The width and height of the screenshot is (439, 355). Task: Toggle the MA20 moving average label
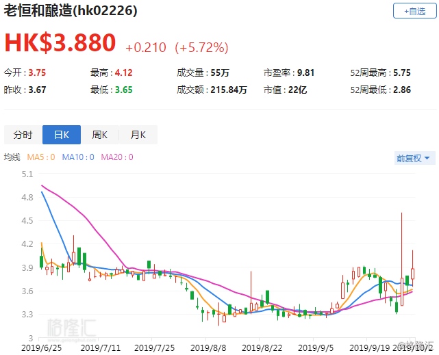click(x=116, y=157)
